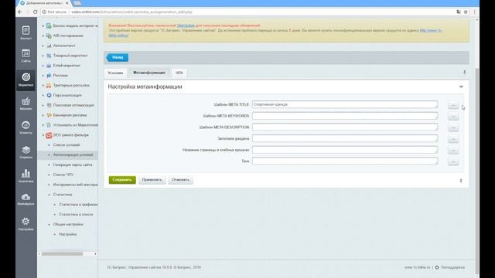Open template picker for META TITLE
The width and height of the screenshot is (495, 278).
click(453, 105)
